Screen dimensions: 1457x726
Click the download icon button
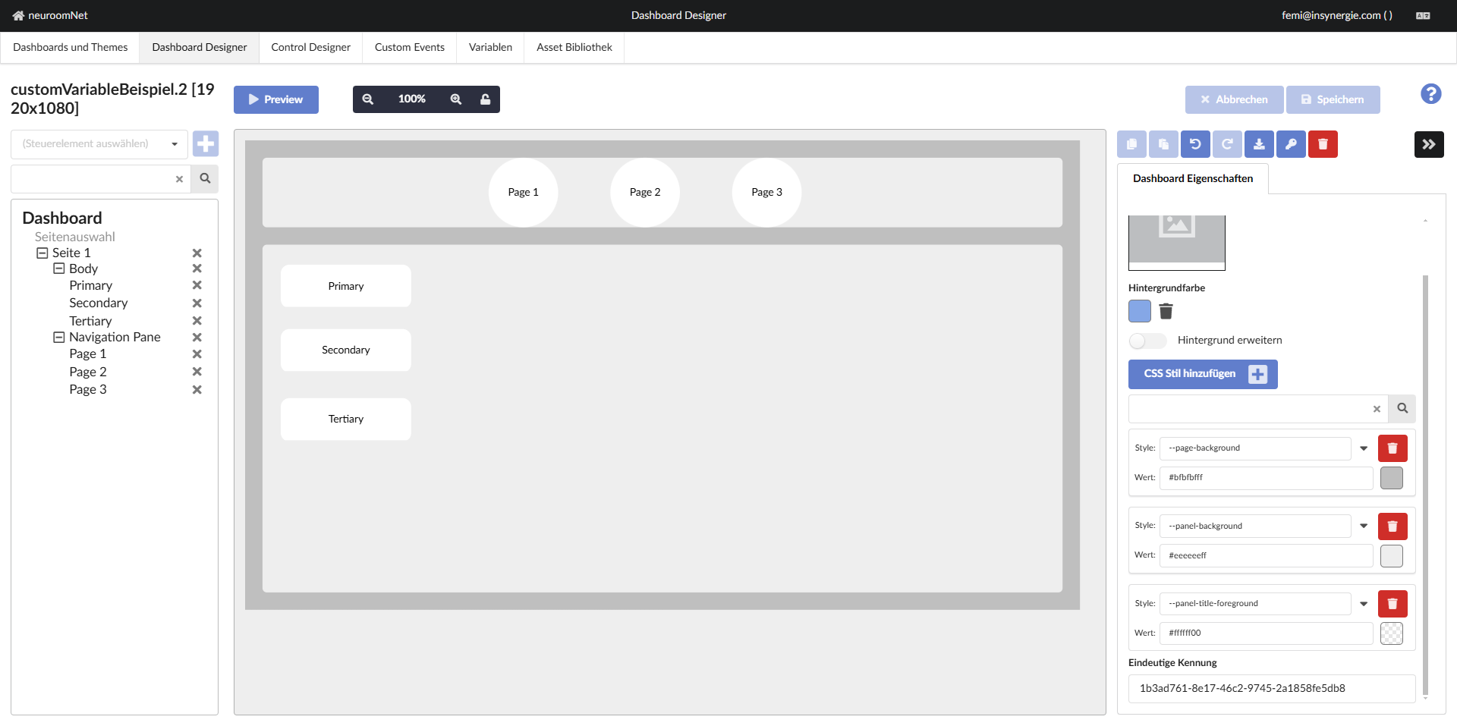tap(1259, 144)
